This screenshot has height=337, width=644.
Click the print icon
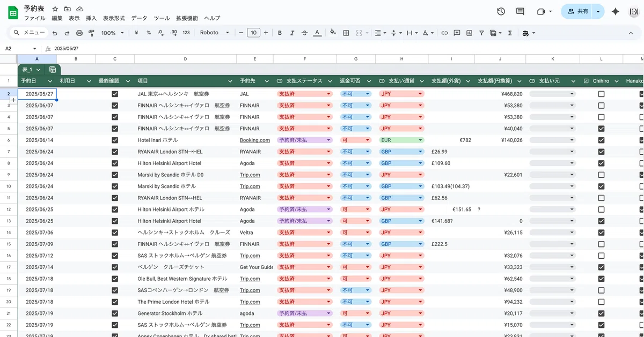(79, 33)
